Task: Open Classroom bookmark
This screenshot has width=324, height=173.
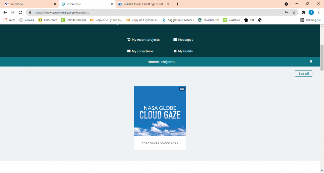Action: click(48, 20)
